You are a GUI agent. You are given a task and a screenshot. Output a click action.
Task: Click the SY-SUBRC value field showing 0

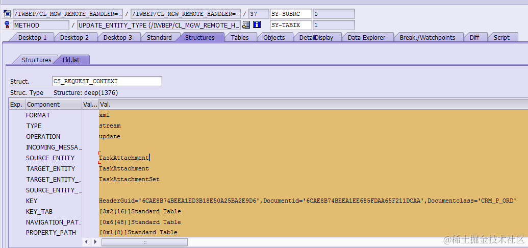pyautogui.click(x=334, y=14)
